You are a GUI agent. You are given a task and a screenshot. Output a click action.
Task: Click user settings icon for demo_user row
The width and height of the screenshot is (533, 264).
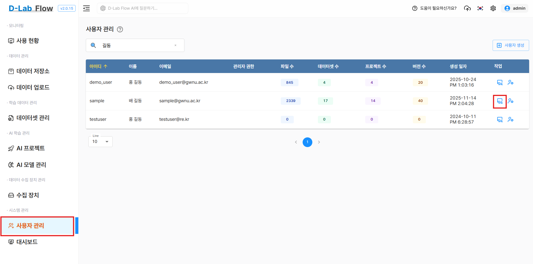[x=511, y=82]
